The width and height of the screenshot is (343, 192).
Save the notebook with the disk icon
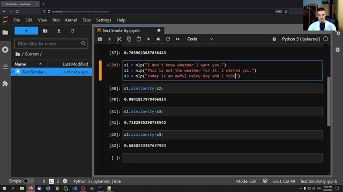coord(100,39)
